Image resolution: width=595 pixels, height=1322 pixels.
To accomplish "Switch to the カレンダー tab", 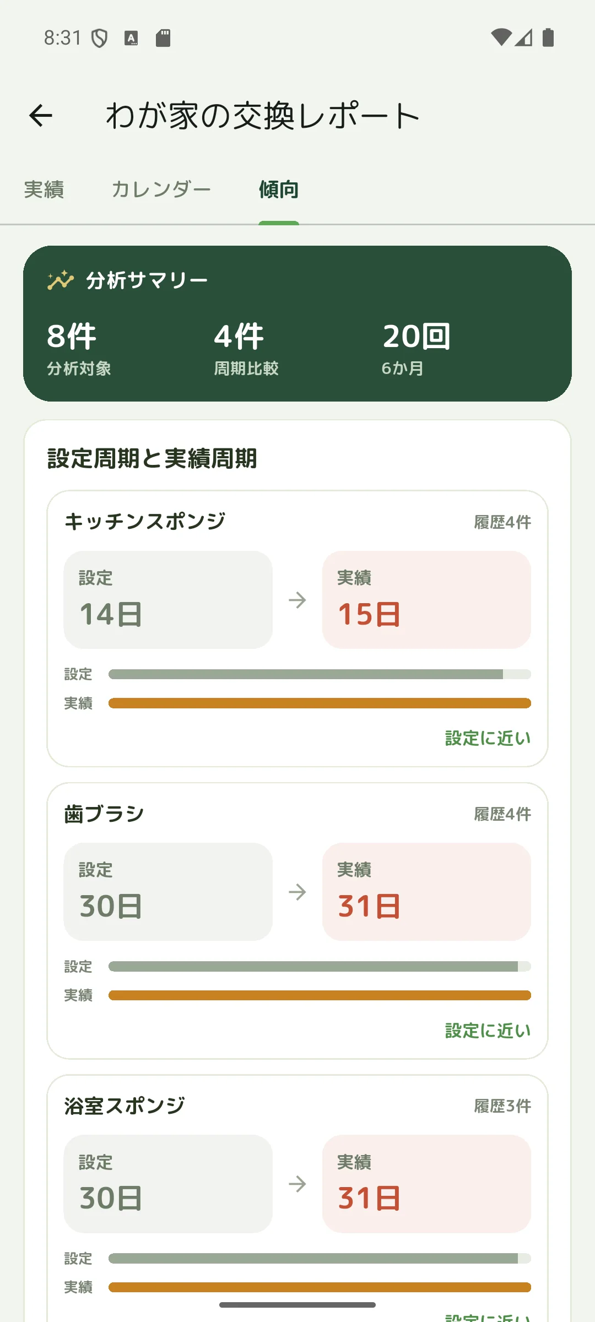I will (161, 189).
